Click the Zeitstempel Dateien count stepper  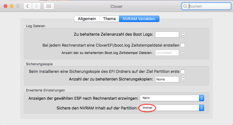click(x=183, y=53)
